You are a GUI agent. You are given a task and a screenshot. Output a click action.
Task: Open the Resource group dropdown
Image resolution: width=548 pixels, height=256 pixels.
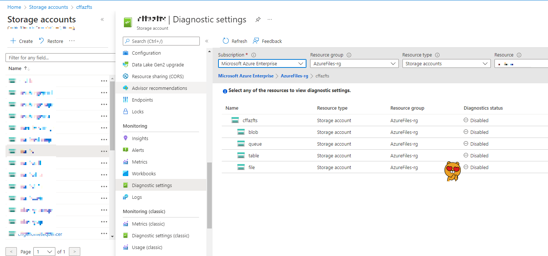pos(354,63)
